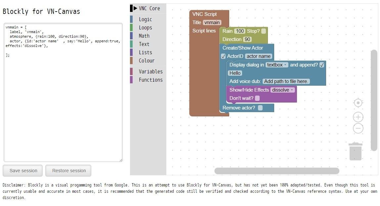Toggle the ActorID checkbox
The height and width of the screenshot is (206, 380).
[223, 56]
